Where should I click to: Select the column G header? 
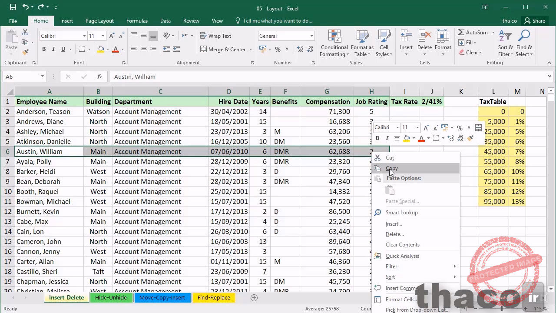[x=327, y=92]
